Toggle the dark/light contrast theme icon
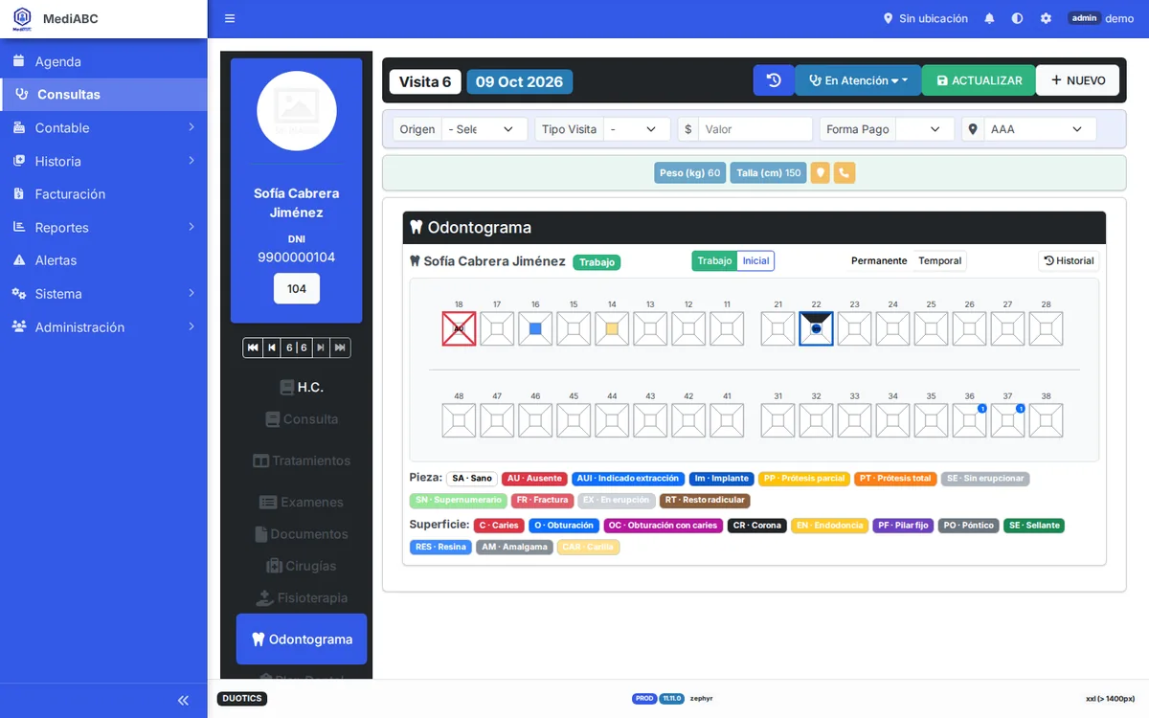 pos(1017,18)
